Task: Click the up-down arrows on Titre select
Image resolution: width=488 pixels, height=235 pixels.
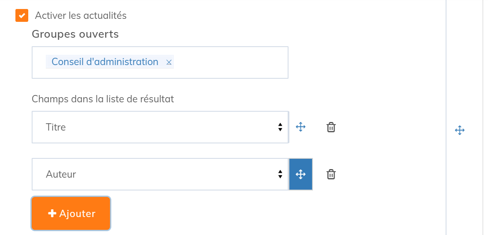Action: 280,127
